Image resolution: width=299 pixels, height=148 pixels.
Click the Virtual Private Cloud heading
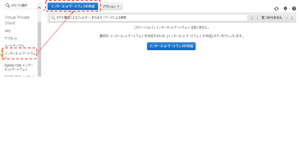pos(17,20)
